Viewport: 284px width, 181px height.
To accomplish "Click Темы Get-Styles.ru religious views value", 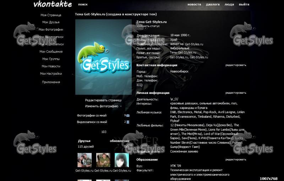I will (183, 52).
